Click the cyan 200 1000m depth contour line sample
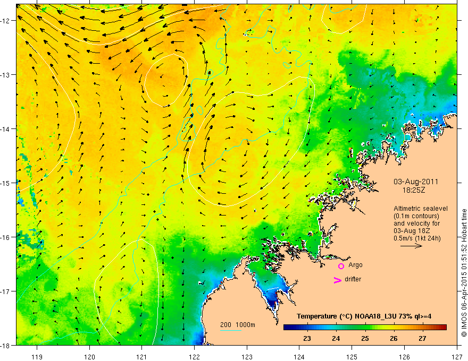 point(231,330)
